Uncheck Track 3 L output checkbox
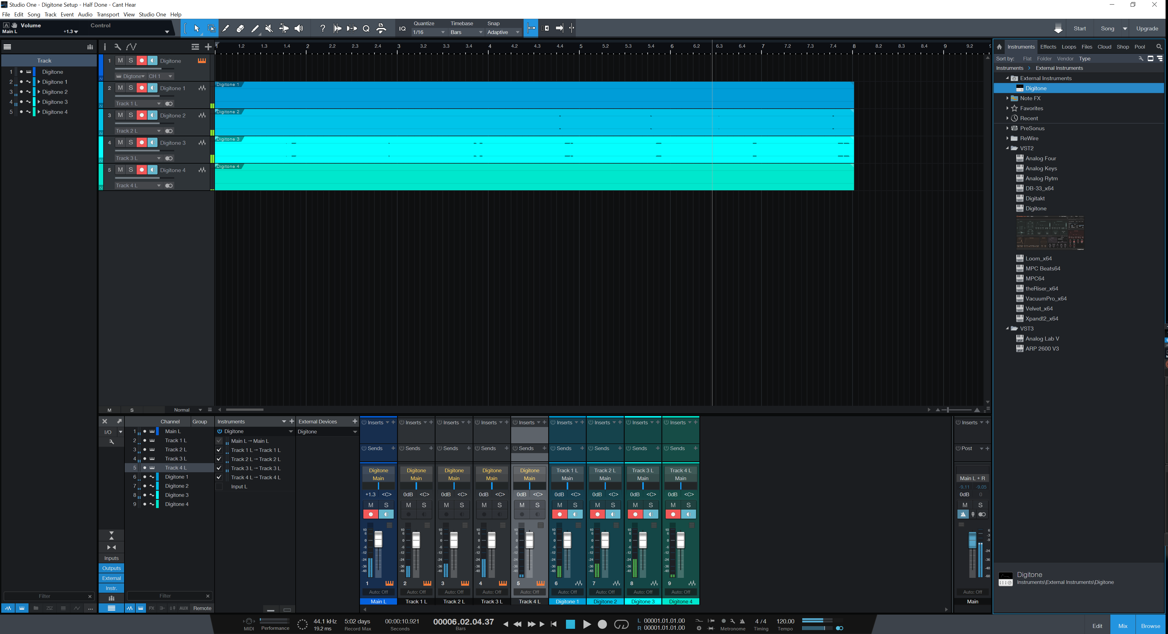This screenshot has height=634, width=1168. [219, 469]
